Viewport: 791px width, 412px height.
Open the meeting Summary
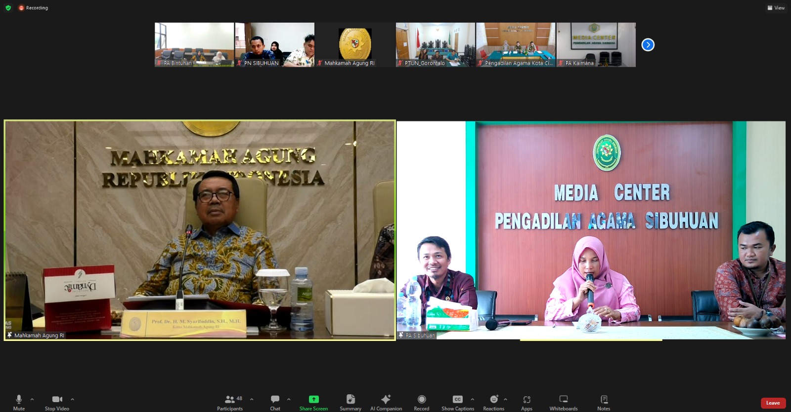(351, 402)
